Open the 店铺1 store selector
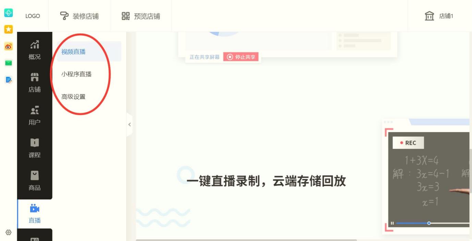Image resolution: width=472 pixels, height=241 pixels. tap(439, 16)
